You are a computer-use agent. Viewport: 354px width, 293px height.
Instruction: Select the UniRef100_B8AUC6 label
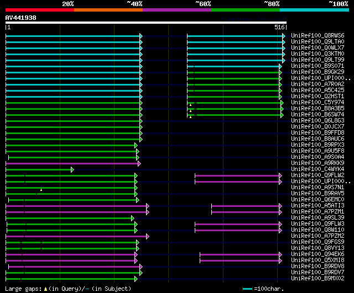(x=317, y=139)
